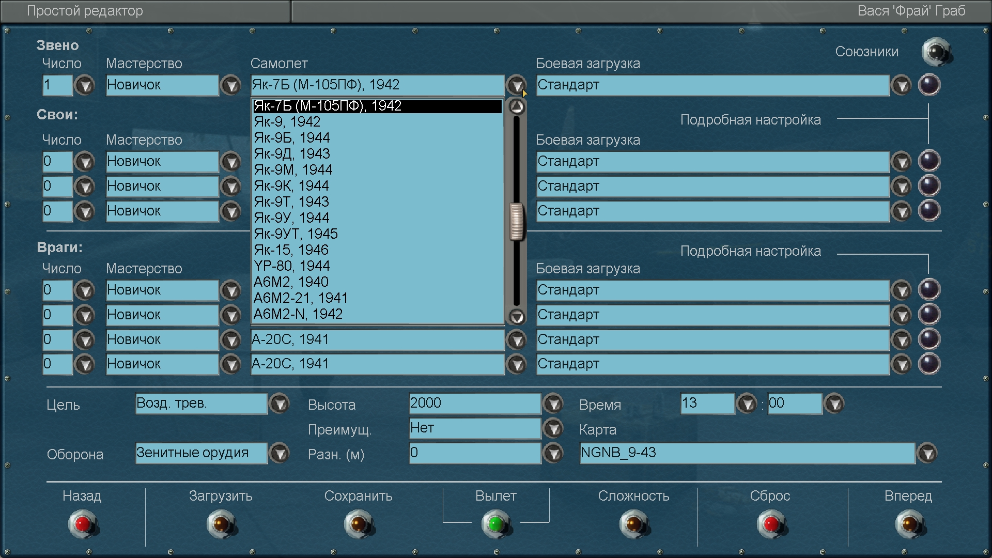Image resolution: width=992 pixels, height=558 pixels.
Task: Click the Загрузить round button
Action: click(x=221, y=524)
